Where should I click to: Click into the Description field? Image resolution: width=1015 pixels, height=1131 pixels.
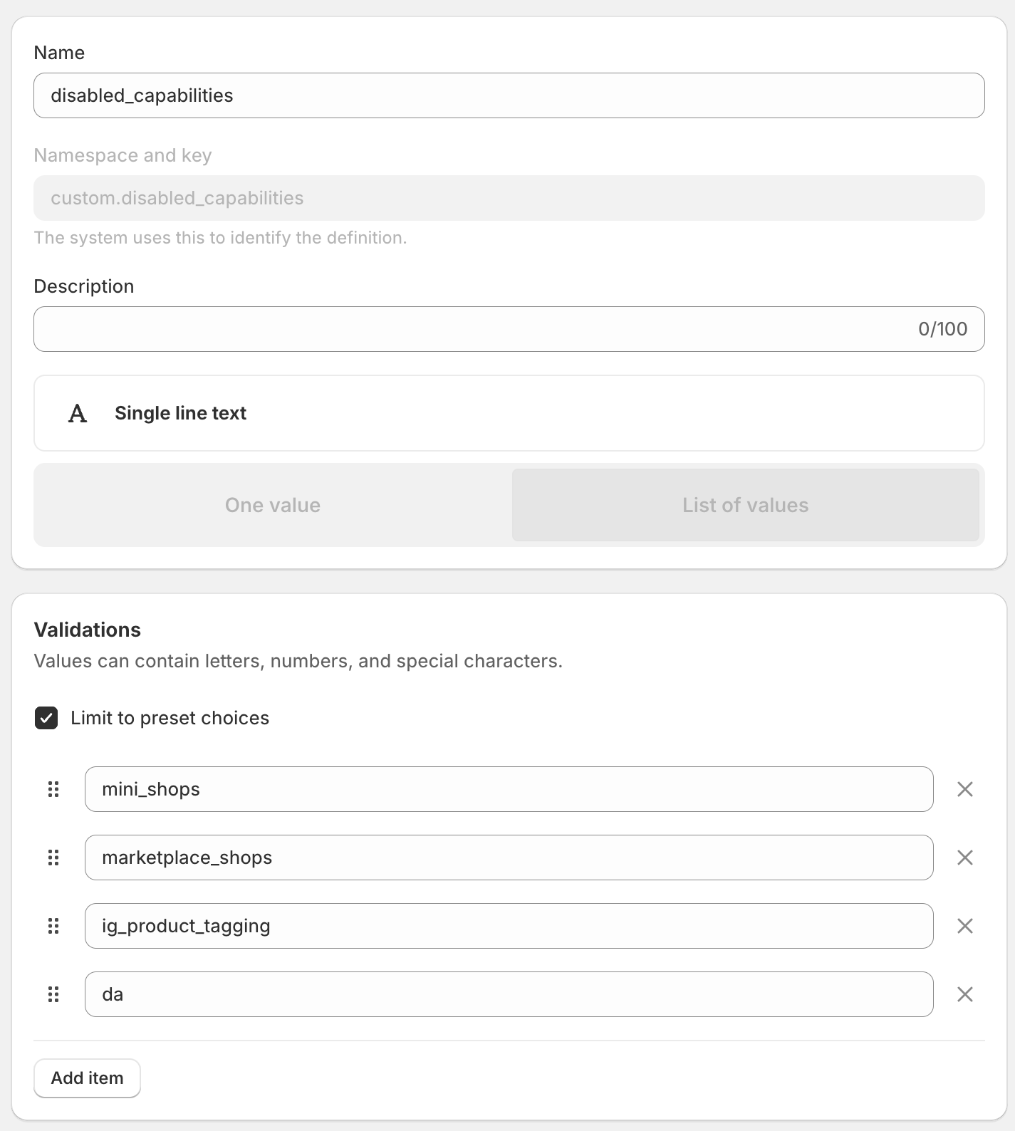(x=509, y=329)
